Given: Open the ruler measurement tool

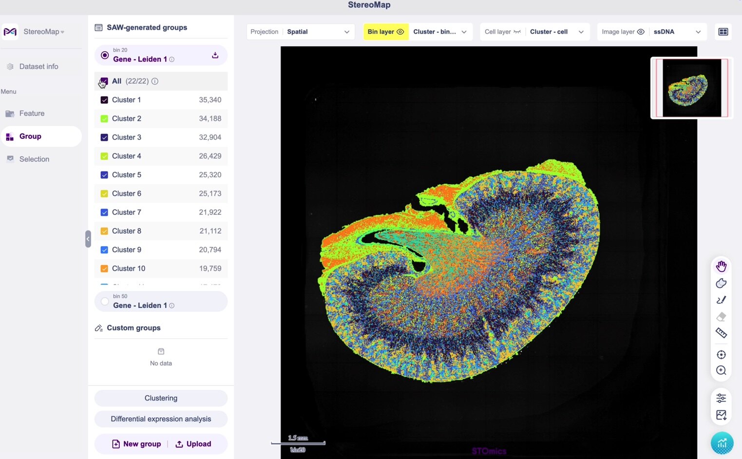Looking at the screenshot, I should click(721, 333).
